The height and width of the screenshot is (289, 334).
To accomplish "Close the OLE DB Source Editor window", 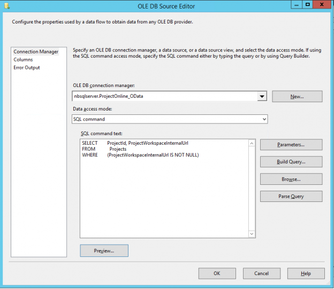I will [323, 5].
